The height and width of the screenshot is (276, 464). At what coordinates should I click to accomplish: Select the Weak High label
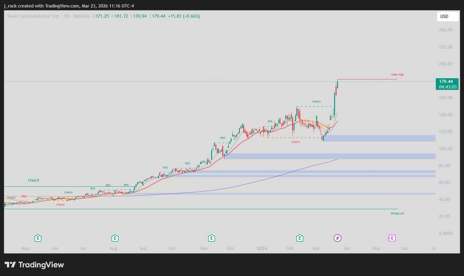397,75
